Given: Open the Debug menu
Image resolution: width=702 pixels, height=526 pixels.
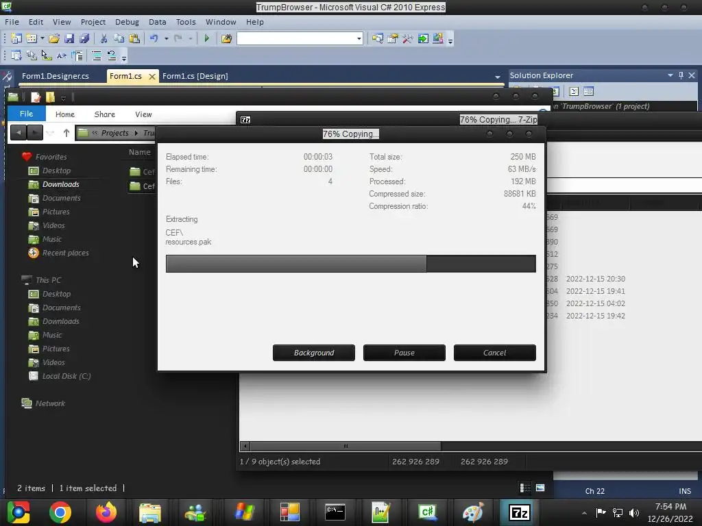Looking at the screenshot, I should click(127, 22).
